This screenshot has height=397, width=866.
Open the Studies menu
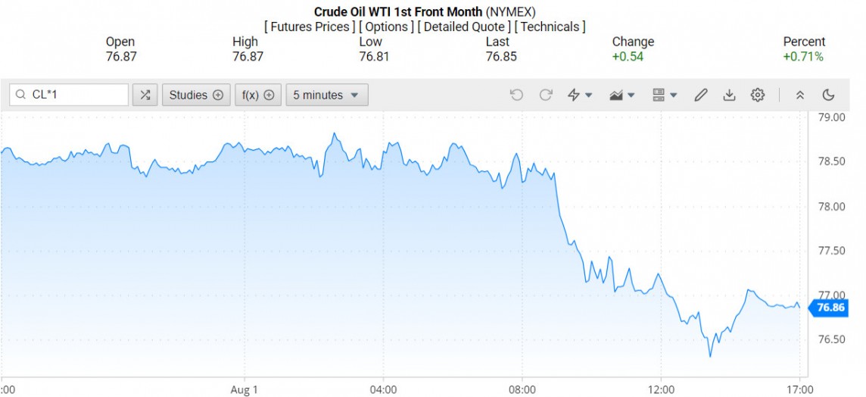click(196, 95)
